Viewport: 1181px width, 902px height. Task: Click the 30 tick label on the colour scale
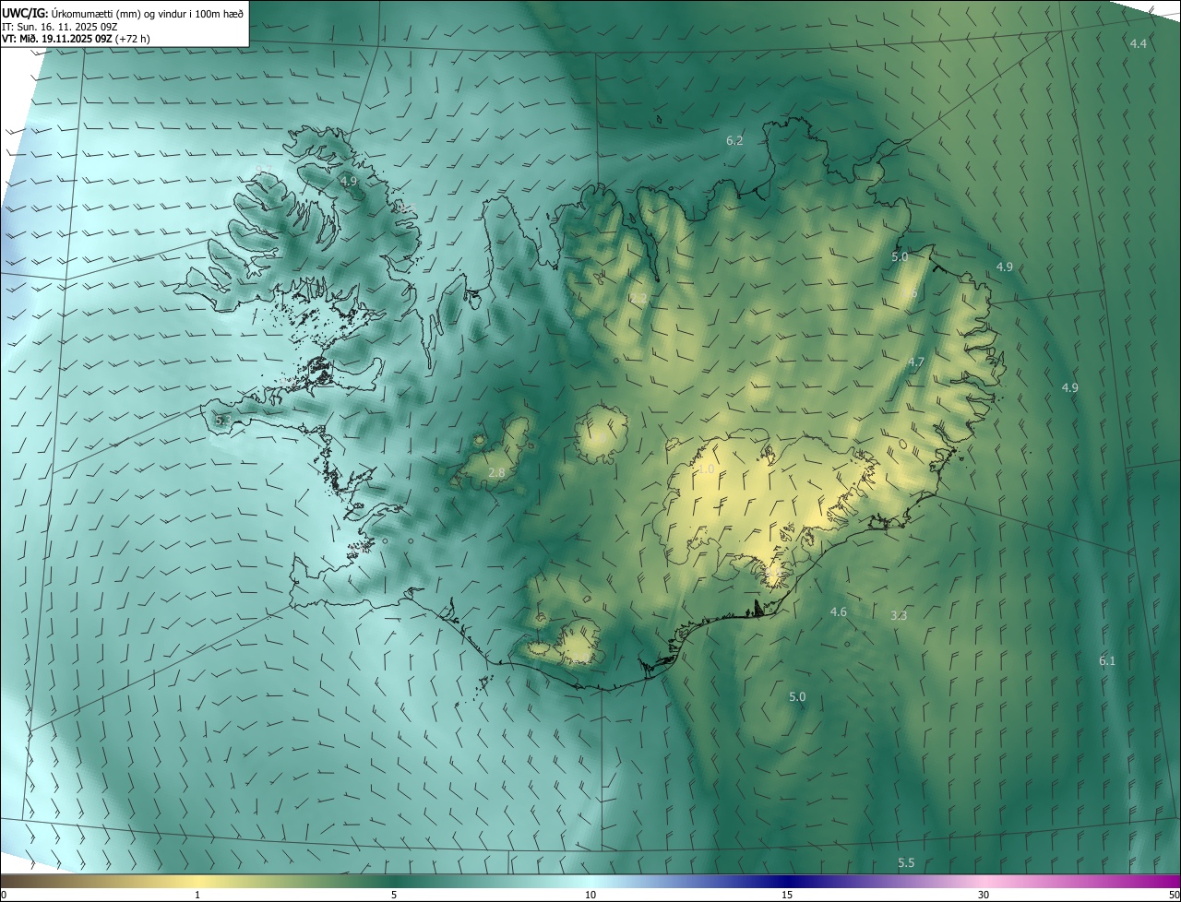click(984, 895)
